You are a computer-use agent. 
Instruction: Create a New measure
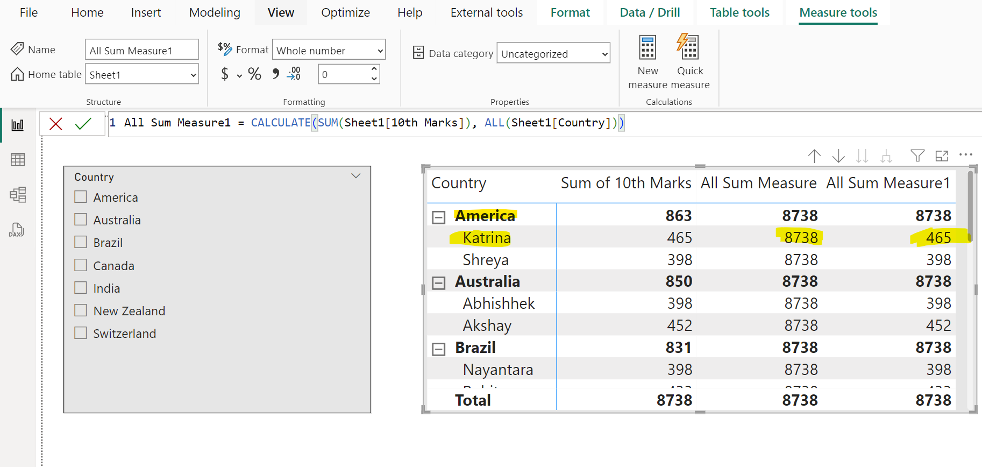[x=647, y=47]
